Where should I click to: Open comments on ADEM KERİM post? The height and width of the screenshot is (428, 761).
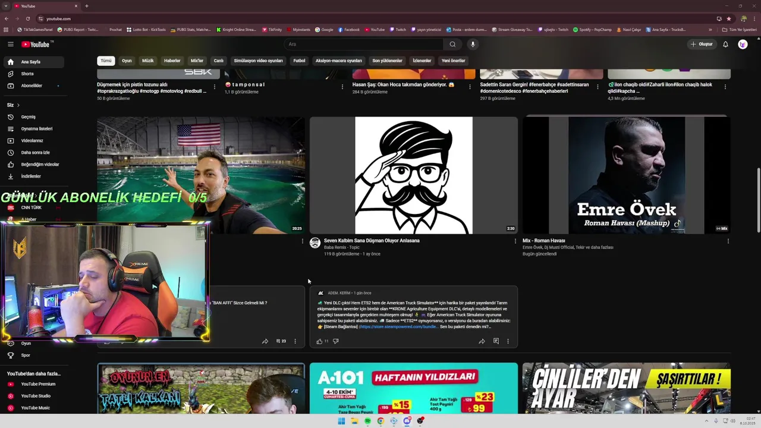(496, 341)
